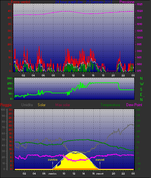Screen dimensions: 151x178
Task: Click the -15 value on temperature axis
Action: (138, 169)
